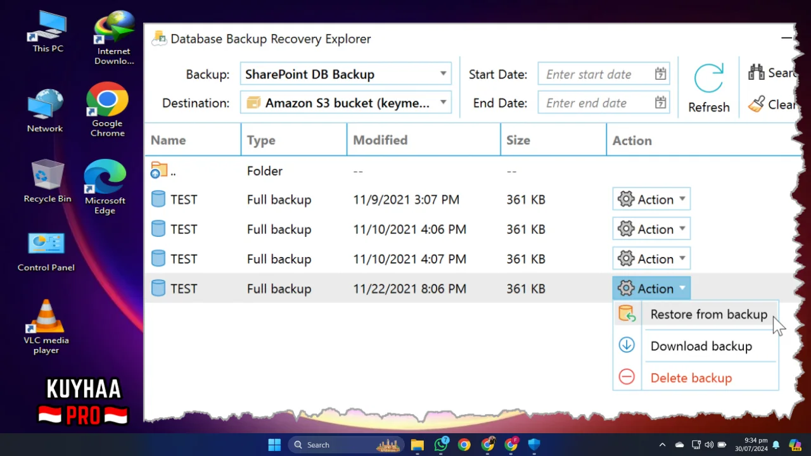Select the 11/10/2021 4:07 PM date cell
The height and width of the screenshot is (456, 811).
(409, 259)
